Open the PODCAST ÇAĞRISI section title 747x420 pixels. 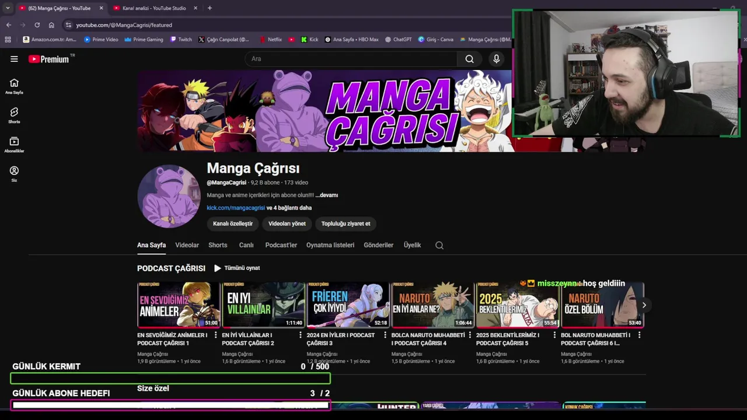click(171, 268)
